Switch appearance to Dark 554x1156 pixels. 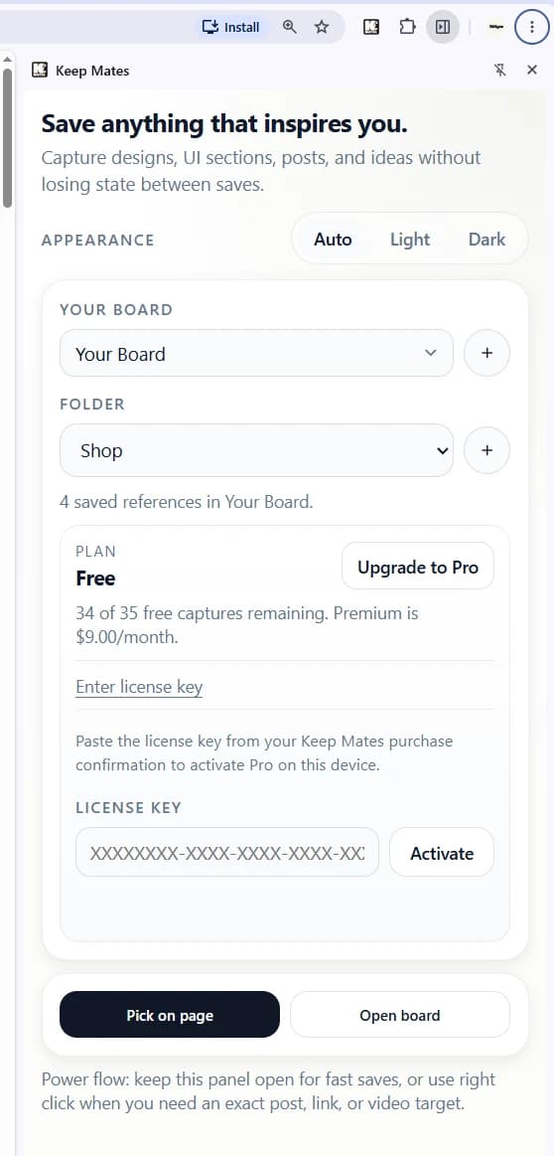(486, 239)
